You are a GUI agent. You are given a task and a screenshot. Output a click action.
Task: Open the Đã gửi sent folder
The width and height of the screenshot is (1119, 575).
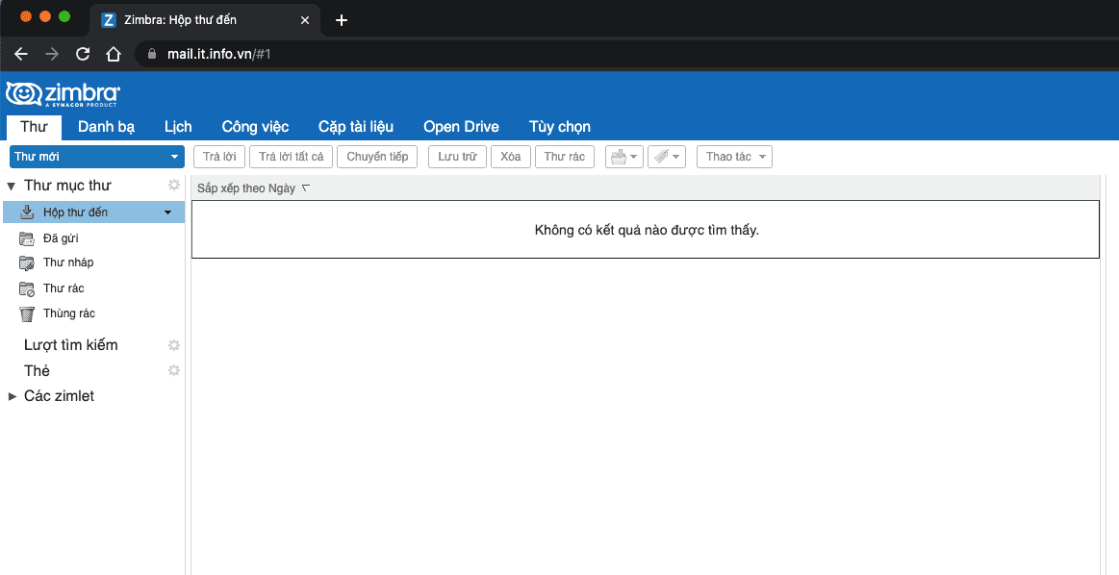61,237
